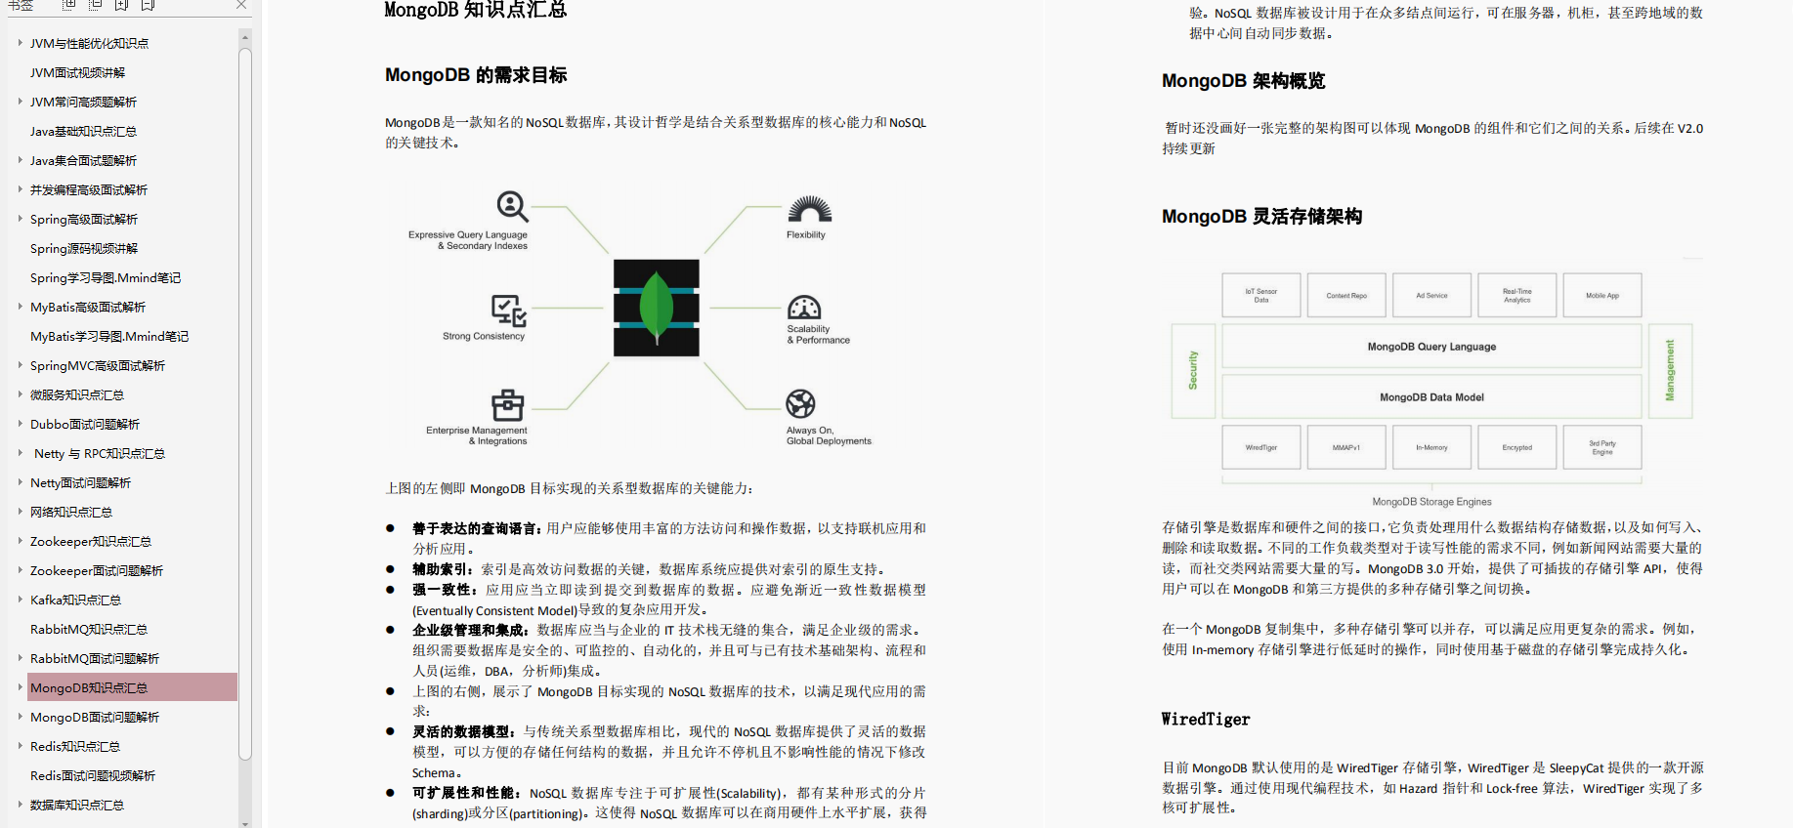
Task: Open the Redis面试问题视频解析 bookmark
Action: (93, 775)
